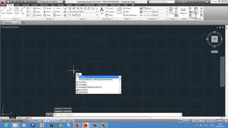Open the AutoCAD application menu logo
Viewport: 228px width, 128px height.
pyautogui.click(x=2, y=3)
